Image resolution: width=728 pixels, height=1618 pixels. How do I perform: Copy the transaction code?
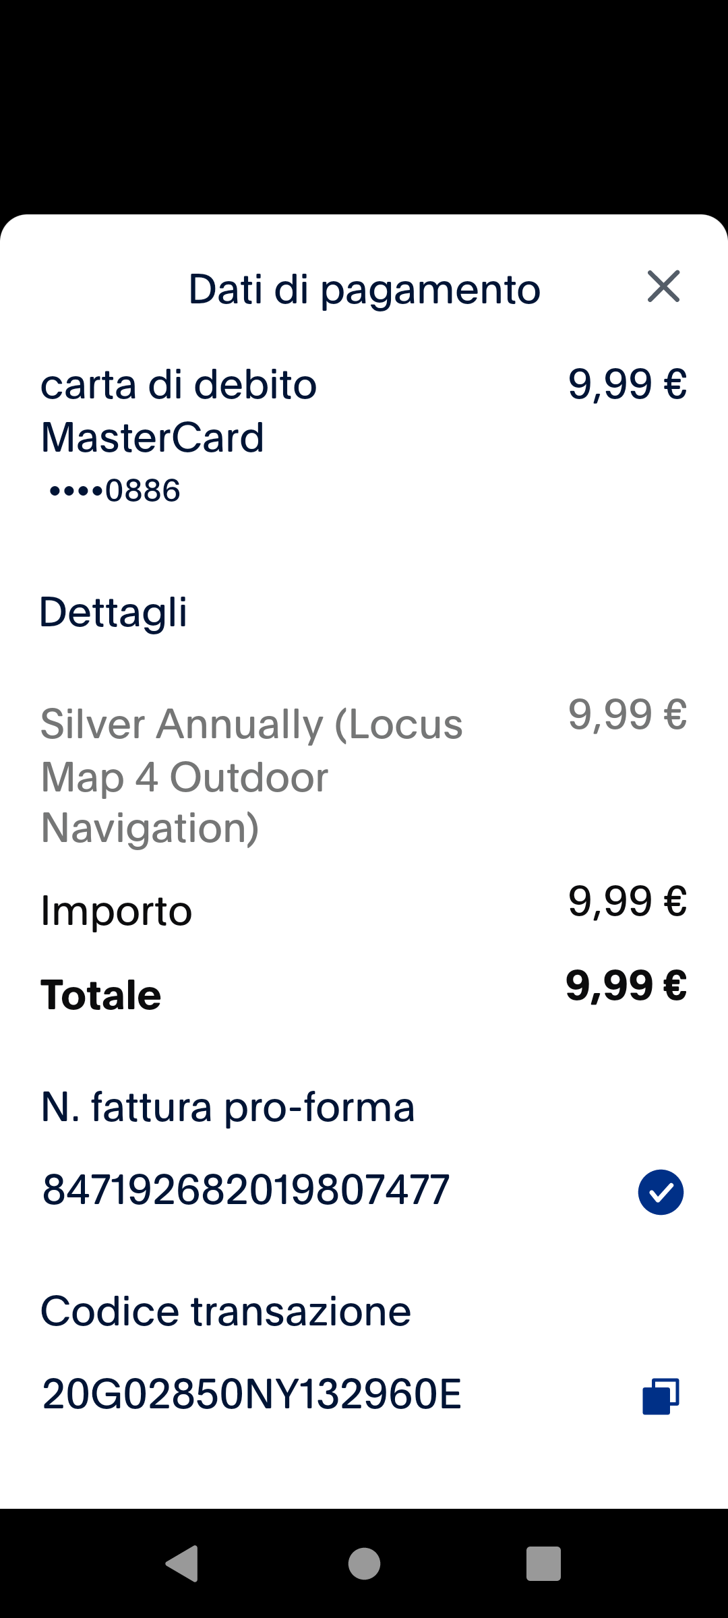[661, 1396]
